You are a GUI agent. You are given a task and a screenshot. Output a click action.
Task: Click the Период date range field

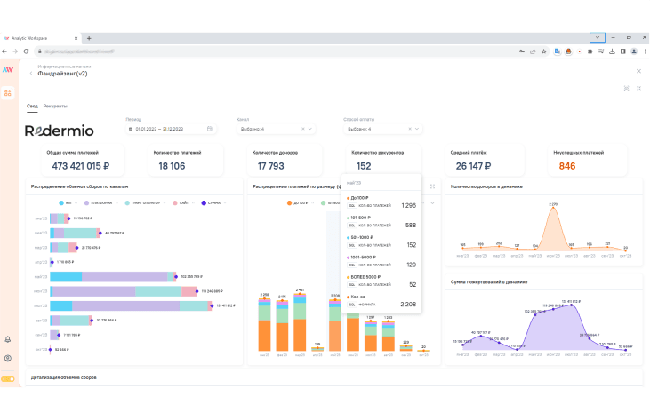(x=171, y=129)
